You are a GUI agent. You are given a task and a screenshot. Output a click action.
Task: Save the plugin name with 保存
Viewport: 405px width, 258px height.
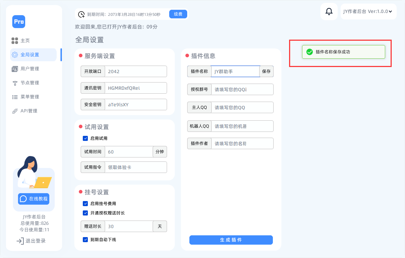pyautogui.click(x=266, y=71)
